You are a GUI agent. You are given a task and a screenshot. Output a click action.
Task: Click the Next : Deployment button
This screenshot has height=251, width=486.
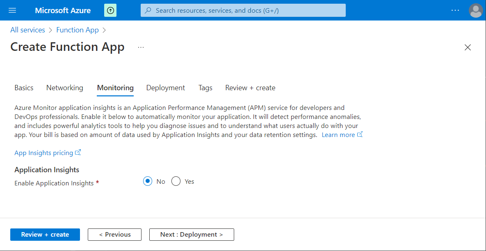point(192,235)
